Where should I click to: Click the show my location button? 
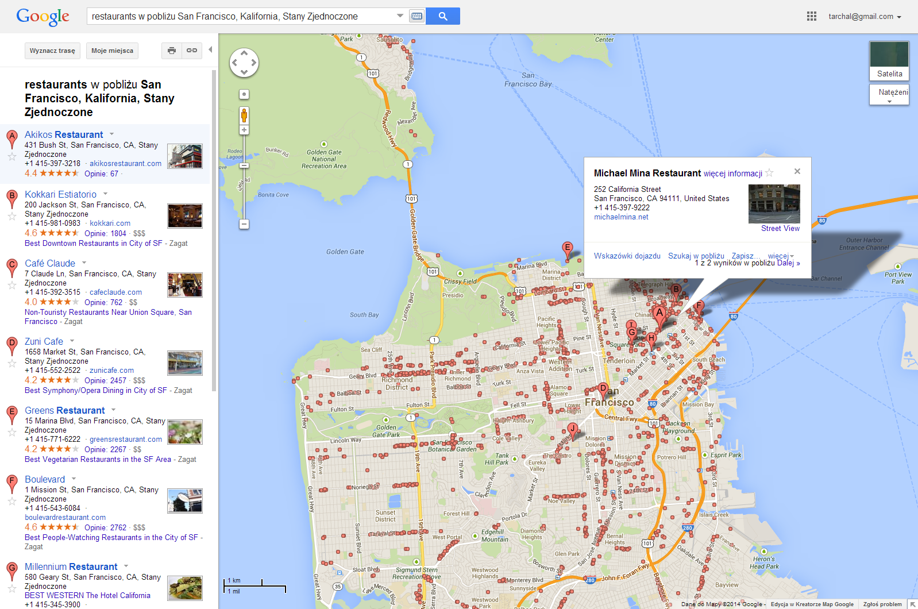[244, 94]
